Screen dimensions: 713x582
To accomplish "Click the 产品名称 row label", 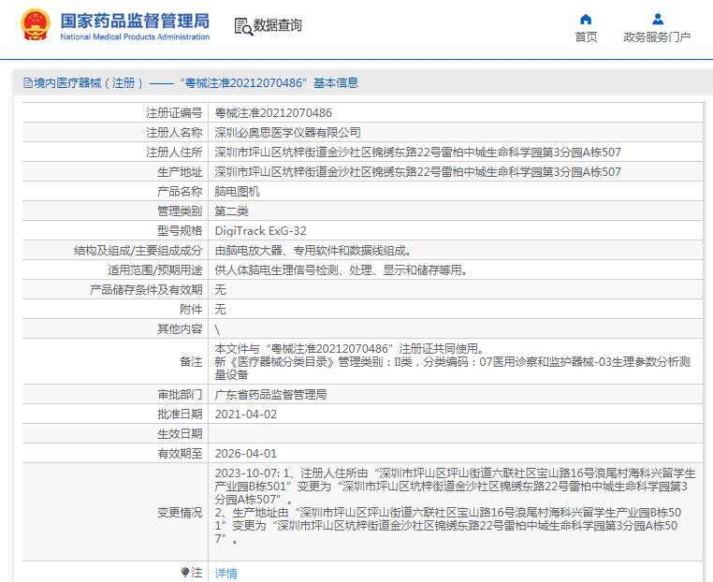I will 180,192.
